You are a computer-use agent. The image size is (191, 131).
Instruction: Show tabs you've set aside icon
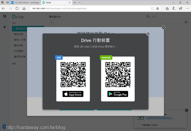(x=2, y=3)
